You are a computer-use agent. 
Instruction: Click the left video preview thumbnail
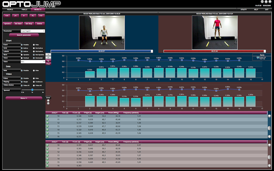102,33
